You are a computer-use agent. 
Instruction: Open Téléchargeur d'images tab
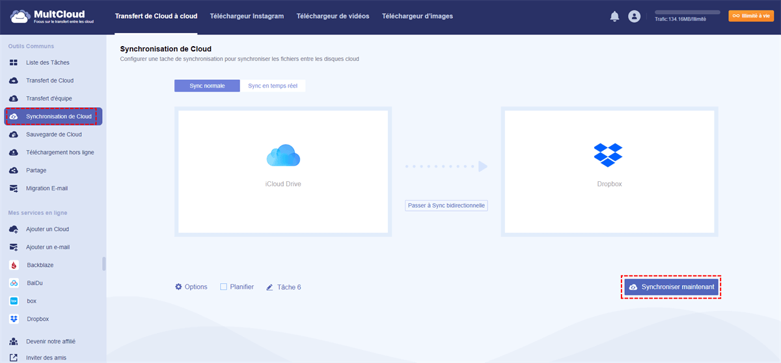[x=418, y=16]
